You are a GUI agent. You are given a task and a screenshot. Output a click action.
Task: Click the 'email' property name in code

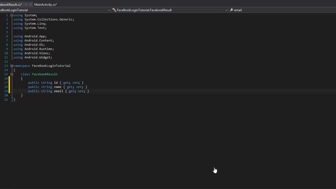tap(58, 91)
